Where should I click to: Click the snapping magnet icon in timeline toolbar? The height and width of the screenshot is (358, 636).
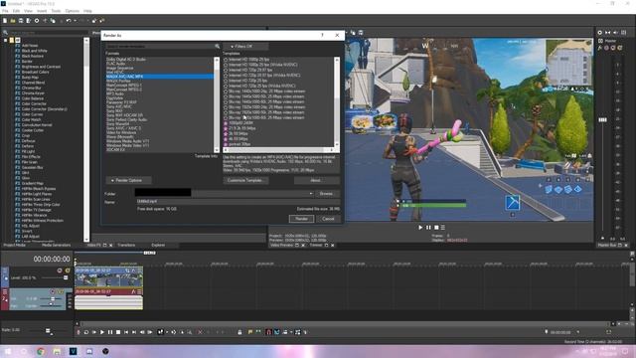pyautogui.click(x=268, y=332)
